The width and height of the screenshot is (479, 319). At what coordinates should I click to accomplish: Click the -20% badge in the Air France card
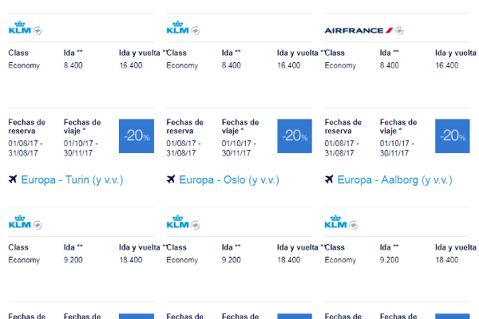pos(453,136)
